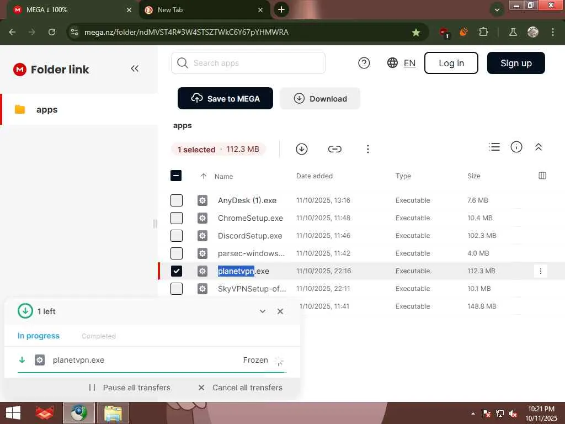
Task: Select the DiscordSetup.exe filename
Action: coord(250,236)
